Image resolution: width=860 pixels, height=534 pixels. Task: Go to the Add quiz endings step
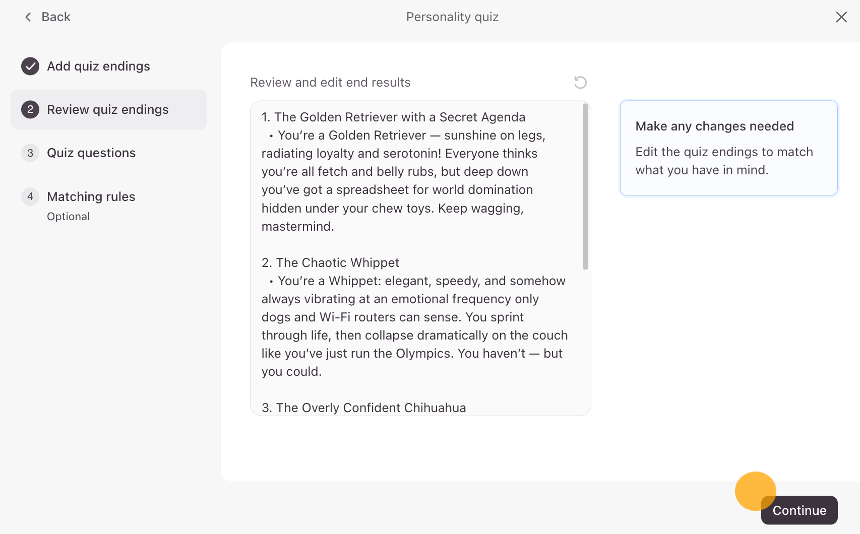coord(98,66)
